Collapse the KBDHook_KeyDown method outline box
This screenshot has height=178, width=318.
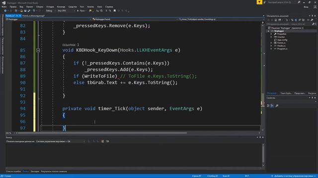click(38, 50)
